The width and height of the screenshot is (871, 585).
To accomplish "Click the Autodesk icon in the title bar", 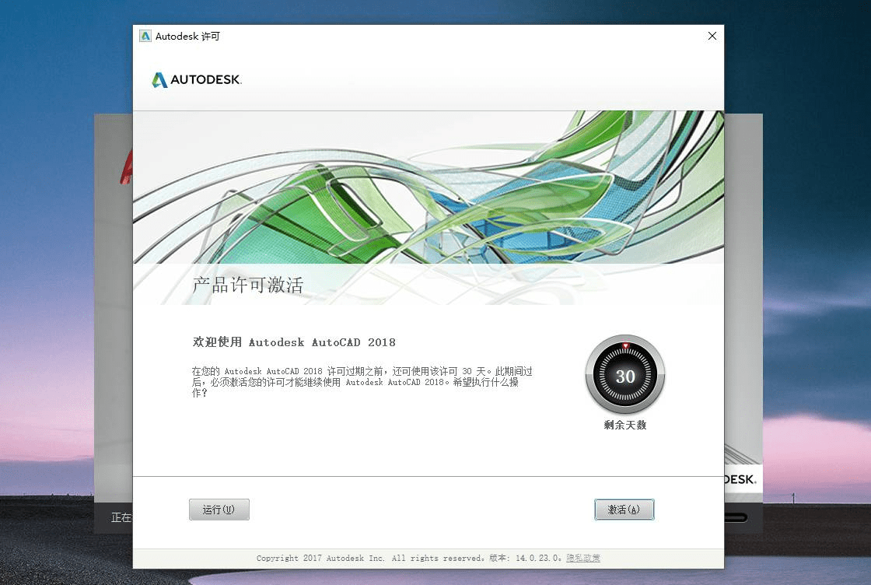I will tap(145, 36).
